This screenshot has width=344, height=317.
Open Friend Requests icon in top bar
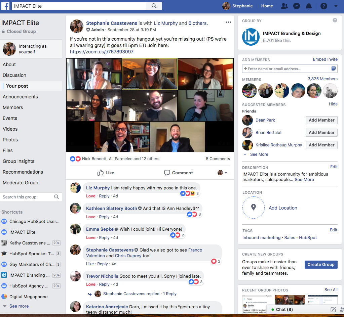point(284,6)
